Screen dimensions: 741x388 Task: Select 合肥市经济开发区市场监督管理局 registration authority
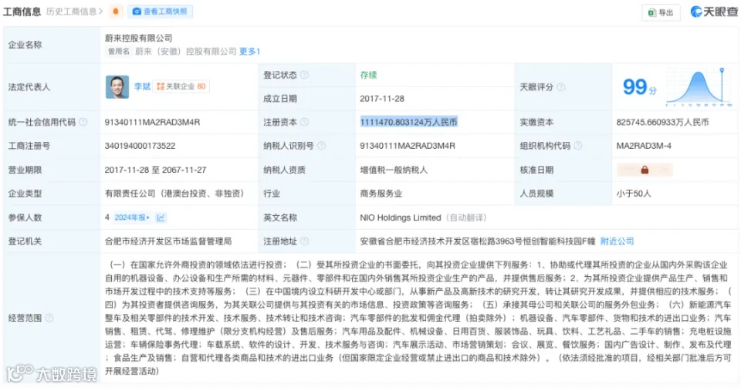point(168,241)
